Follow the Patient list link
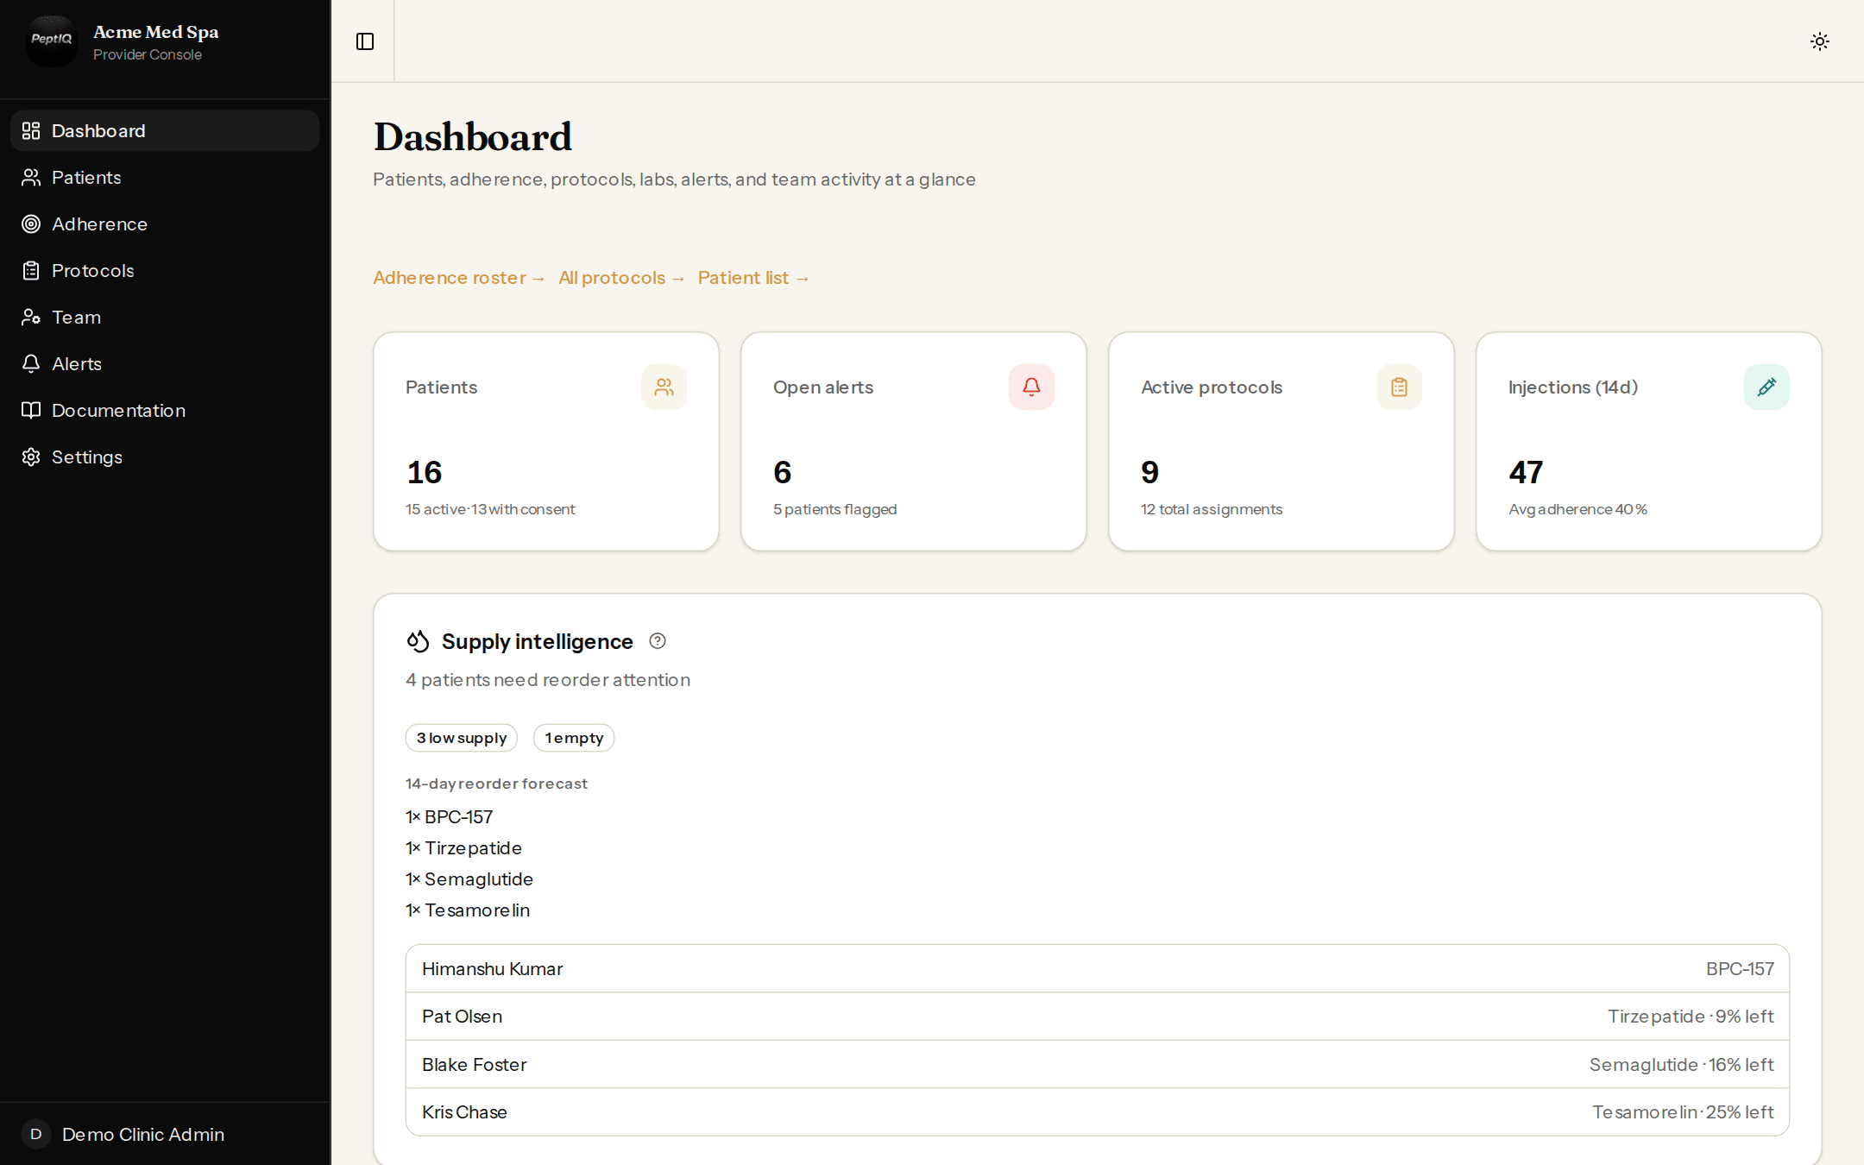Screen dimensions: 1864x1165 click(753, 278)
